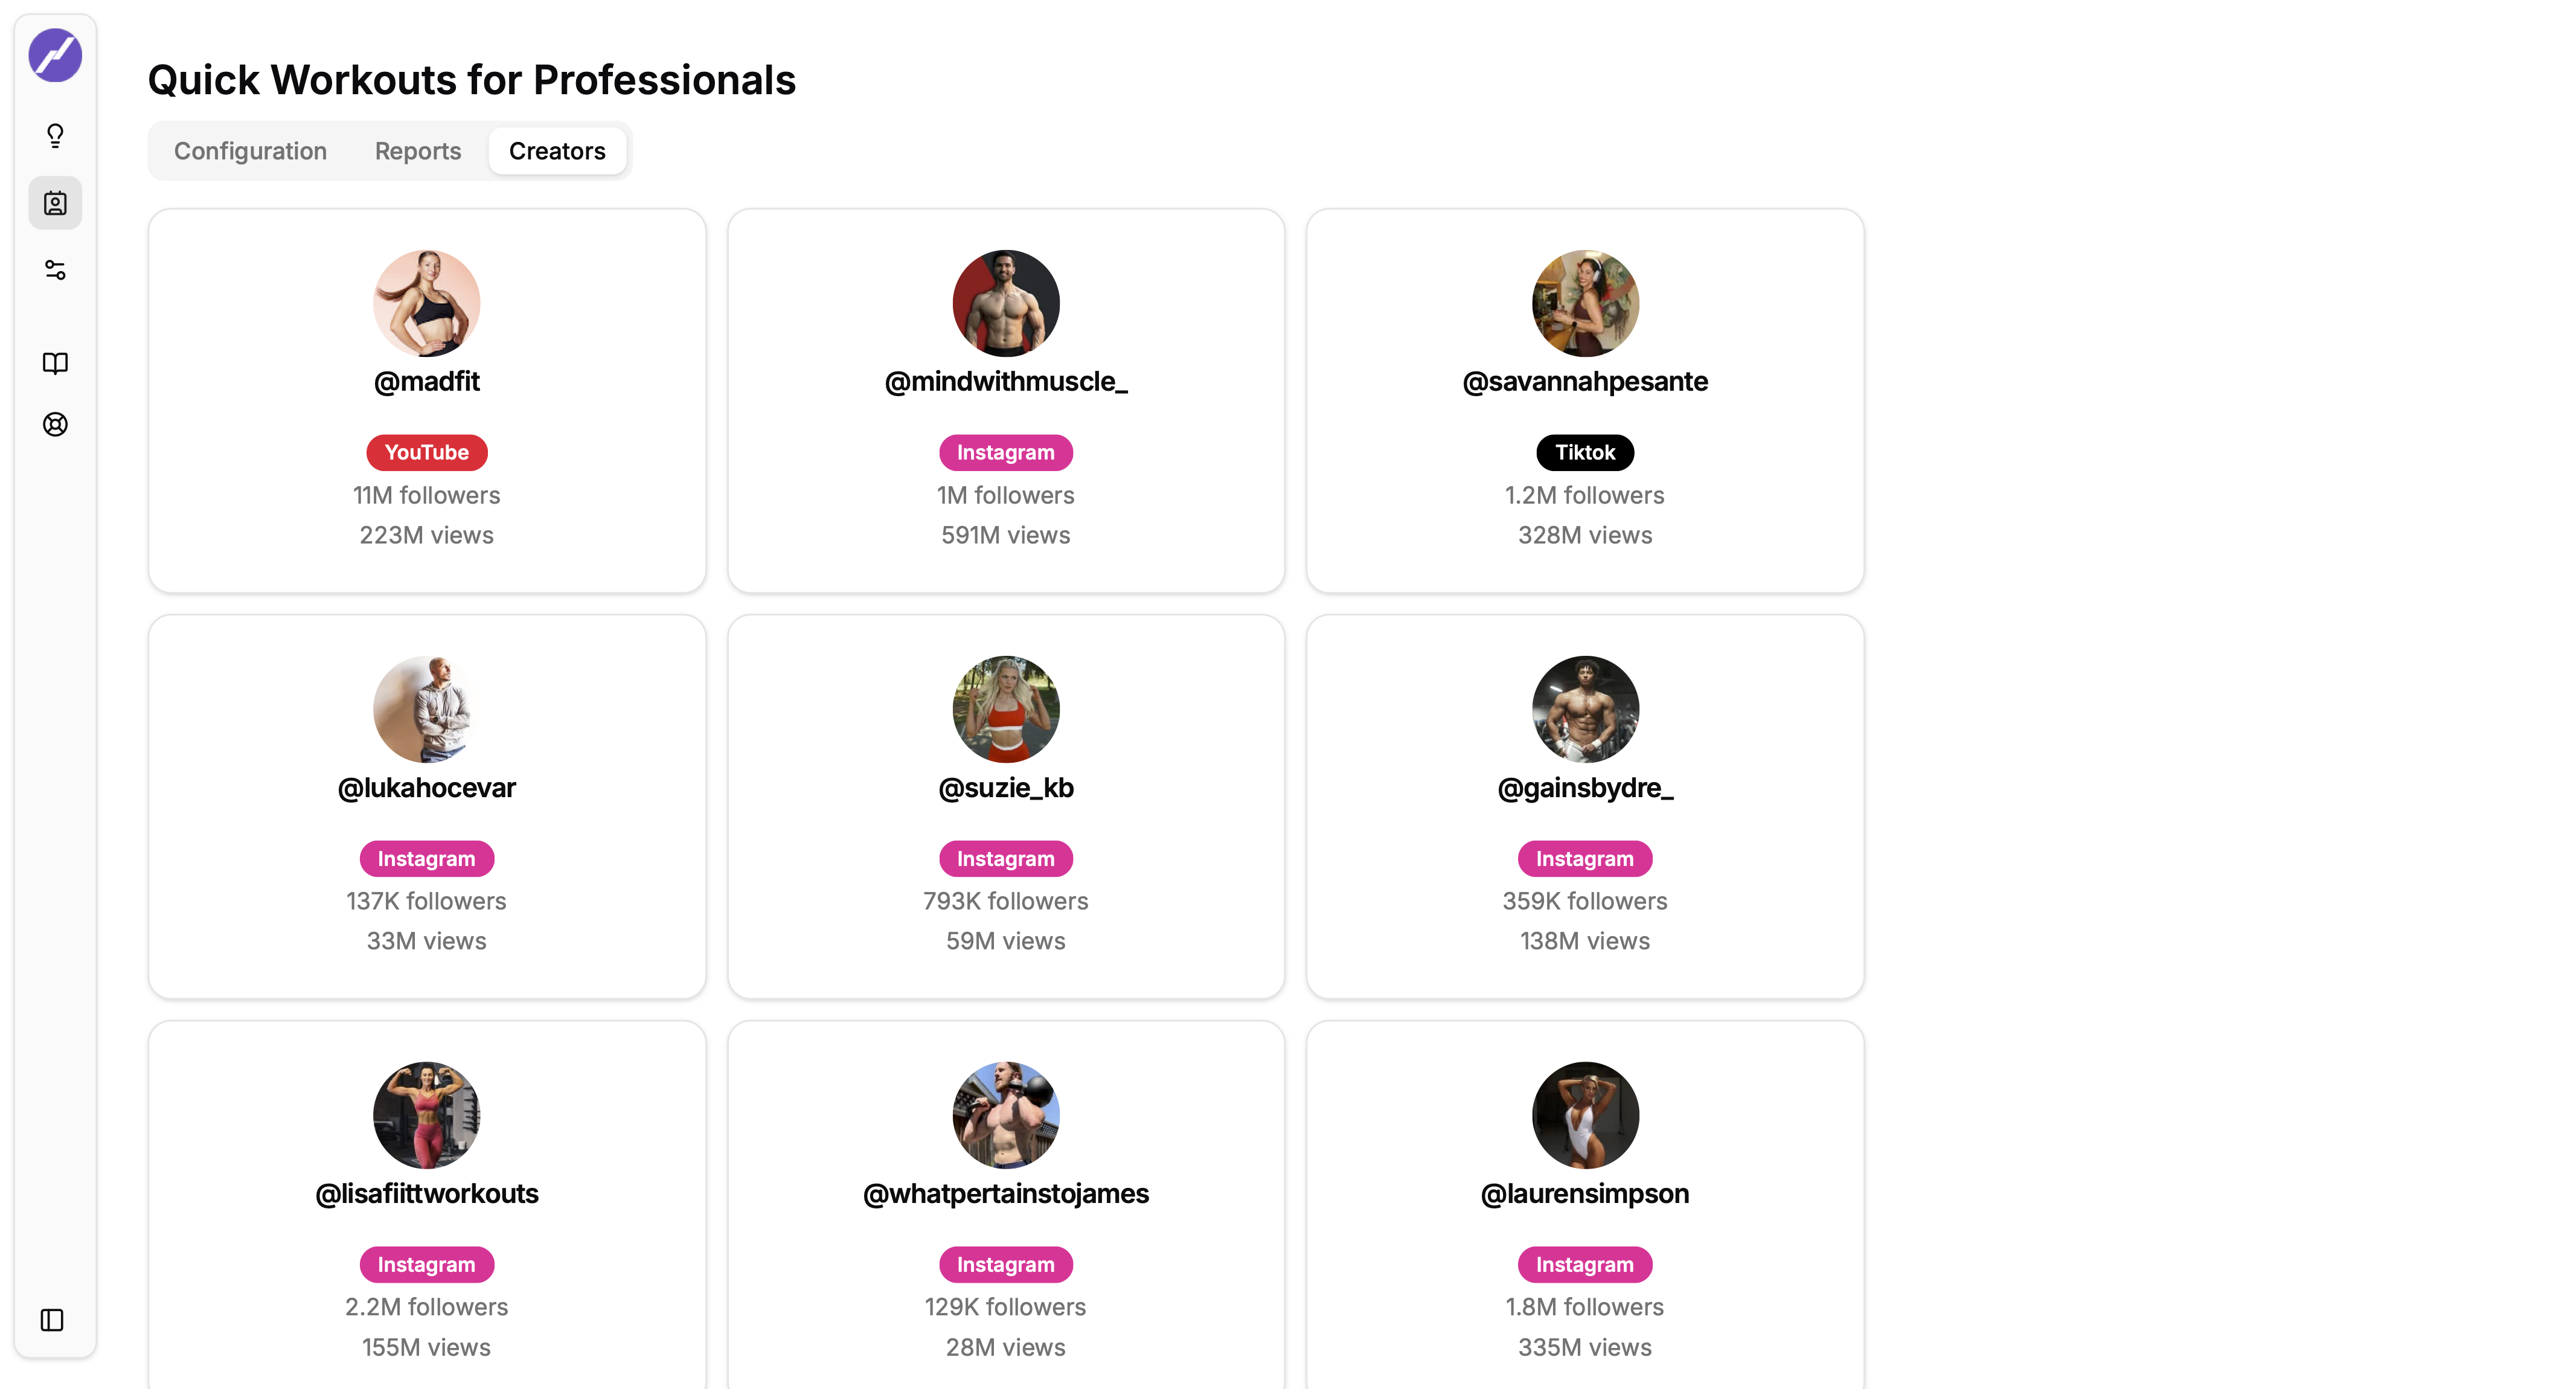Toggle the sidebar collapse panel icon
Image resolution: width=2576 pixels, height=1389 pixels.
pos(52,1320)
